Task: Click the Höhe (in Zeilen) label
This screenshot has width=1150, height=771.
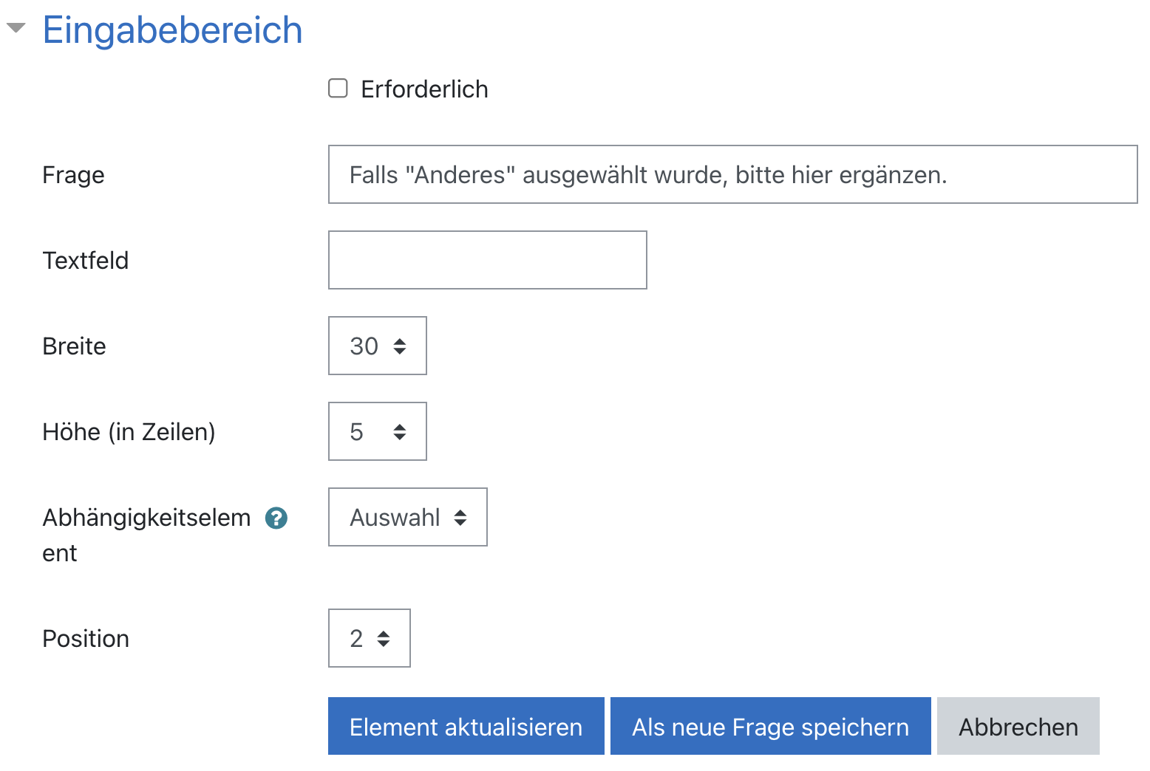Action: pos(129,432)
